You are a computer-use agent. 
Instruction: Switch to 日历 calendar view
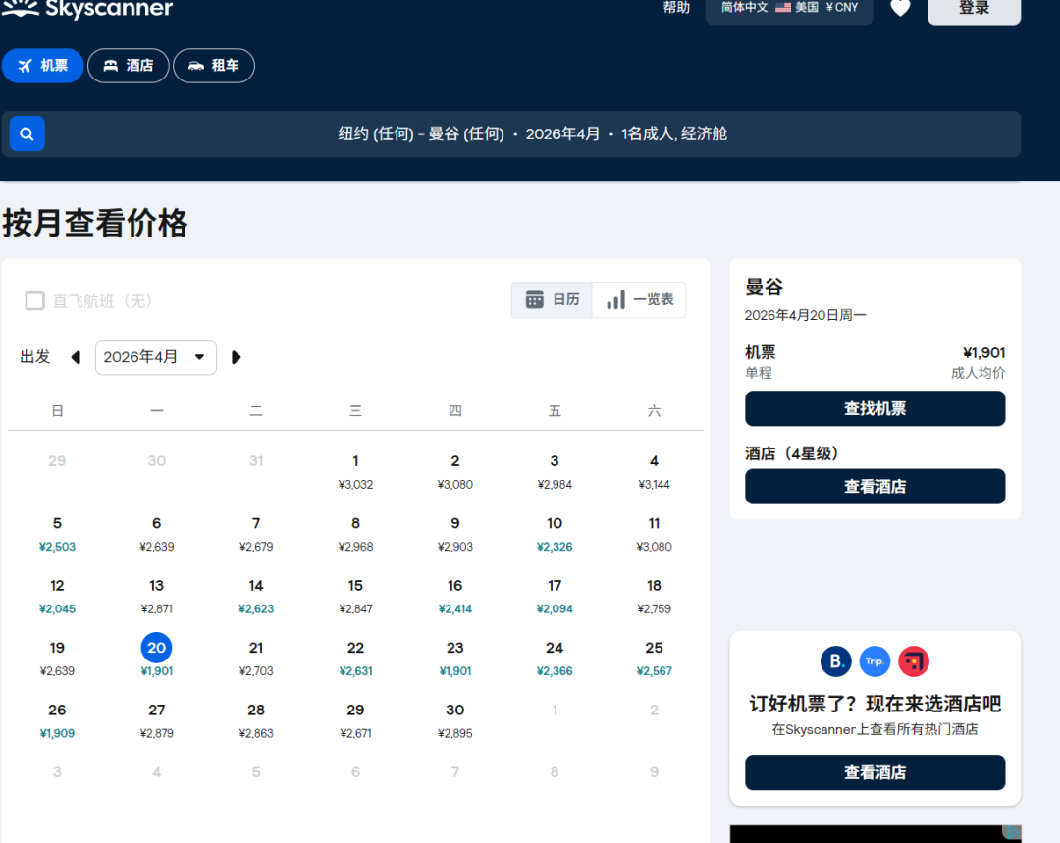click(x=553, y=300)
